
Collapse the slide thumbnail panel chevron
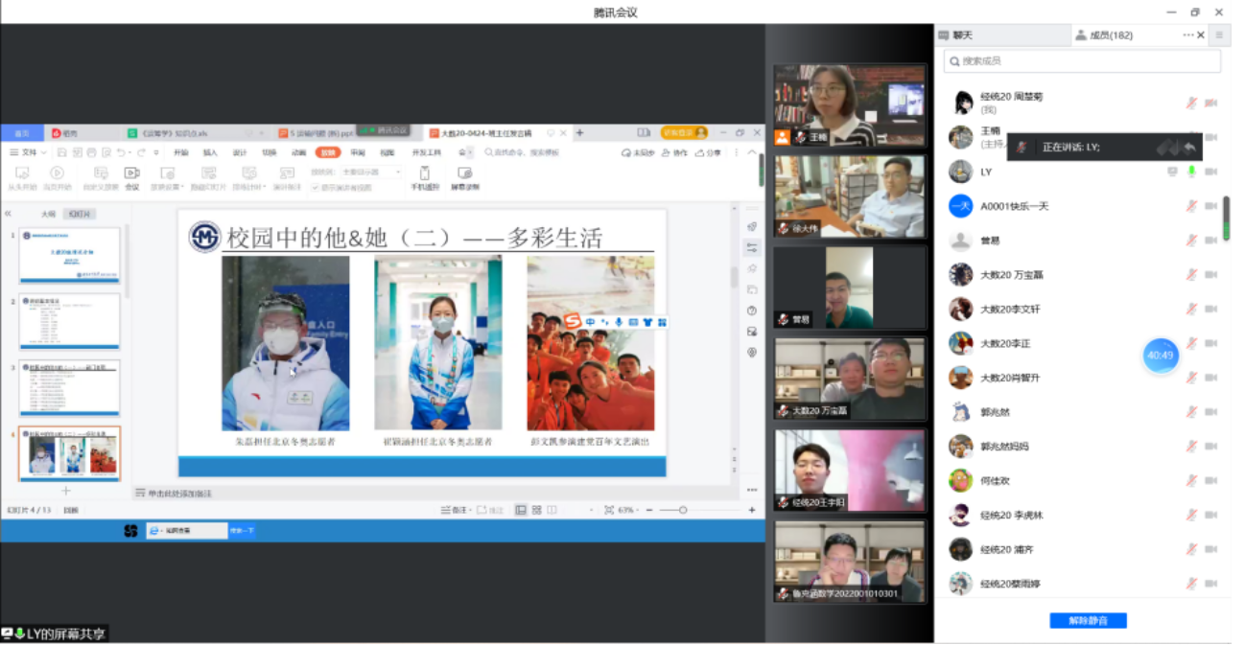(x=9, y=214)
